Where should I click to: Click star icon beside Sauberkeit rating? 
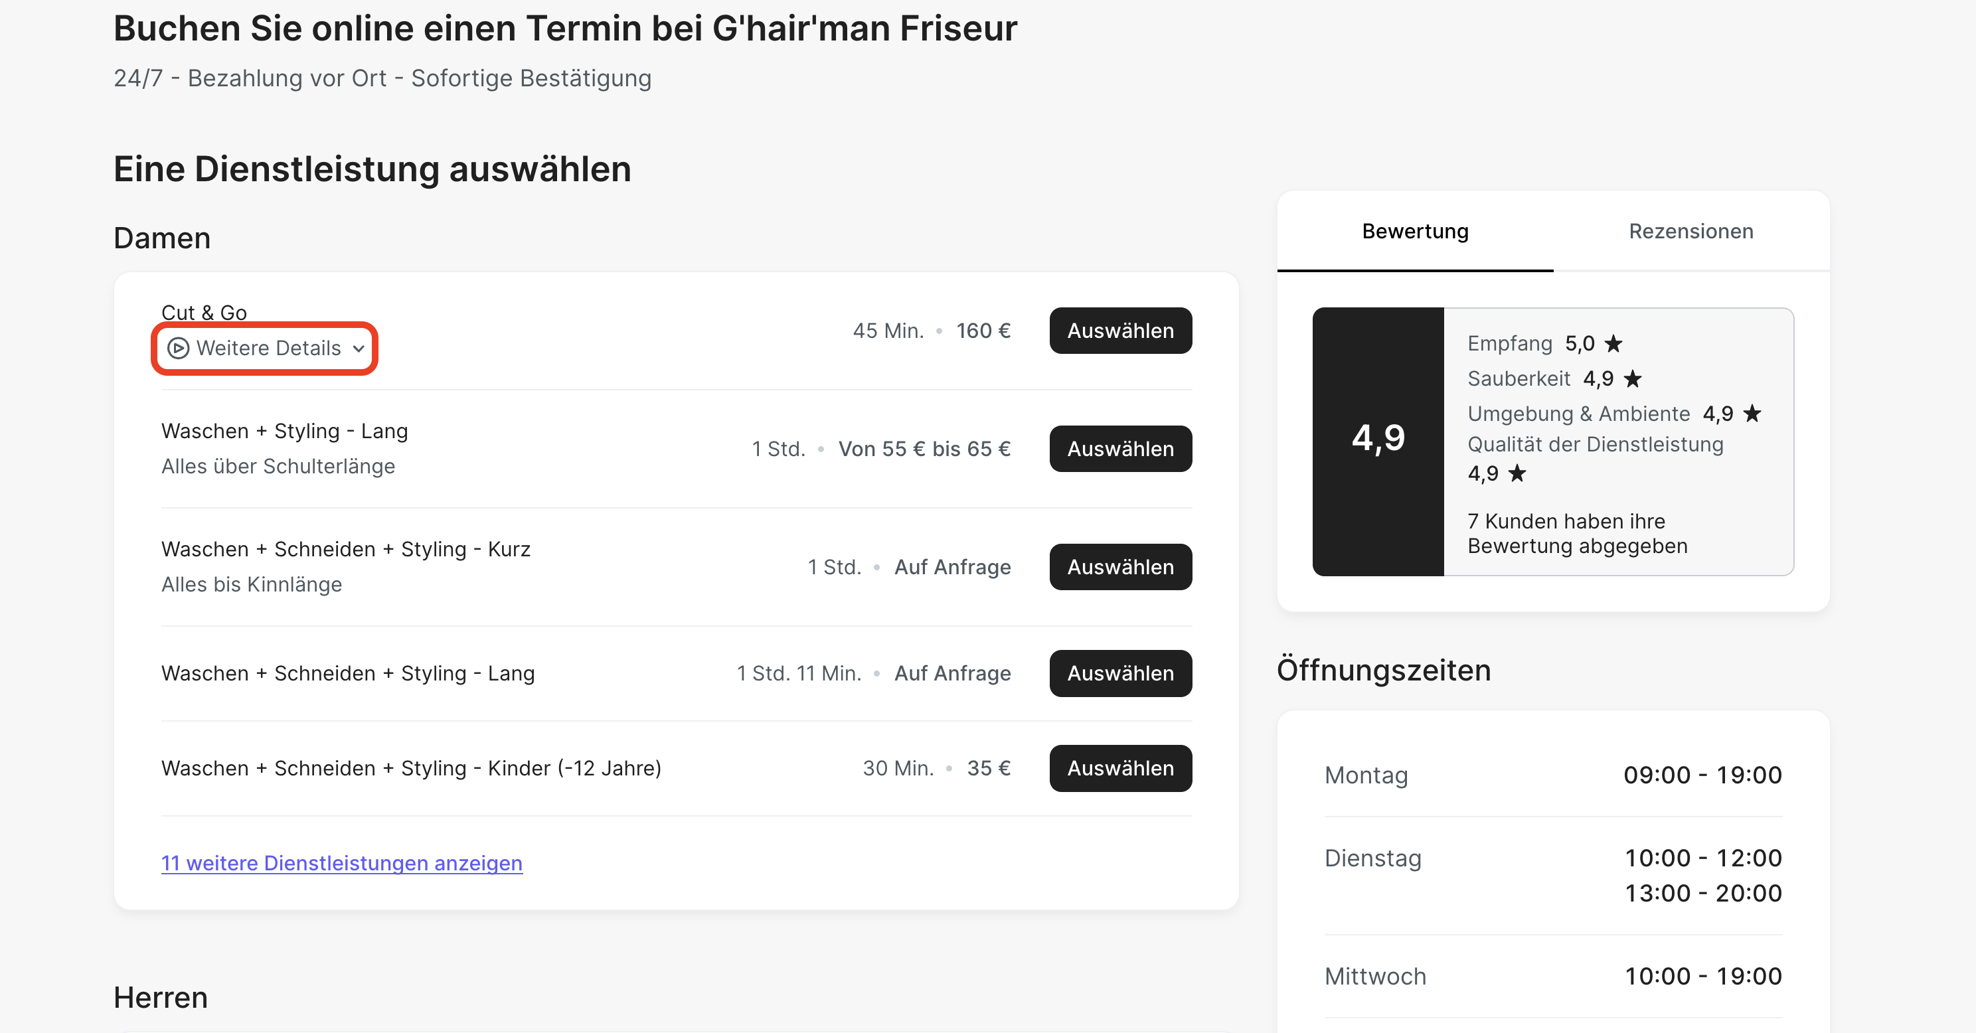pyautogui.click(x=1632, y=378)
